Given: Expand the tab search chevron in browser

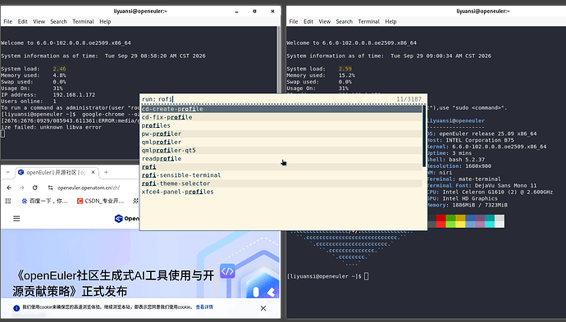Looking at the screenshot, I should click(8, 172).
